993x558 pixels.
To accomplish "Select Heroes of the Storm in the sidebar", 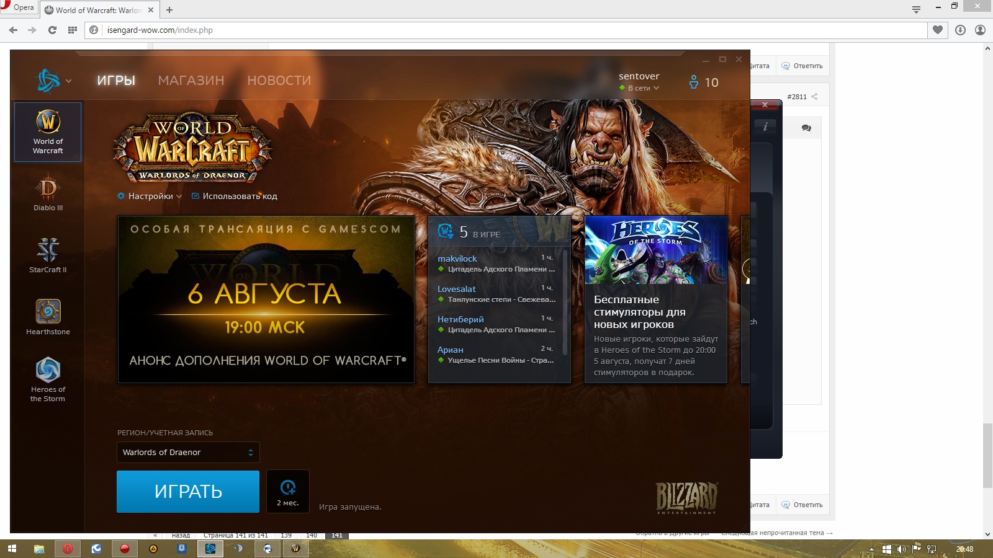I will 48,379.
